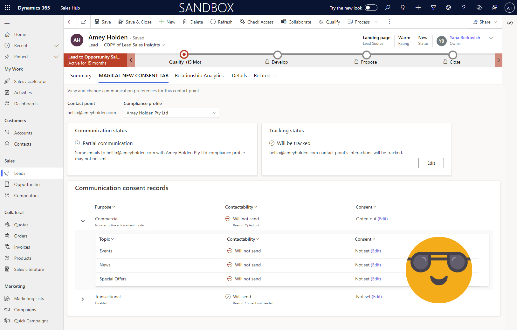Open Collaborate in Teams
Viewport: 517px width, 330px height.
click(296, 22)
